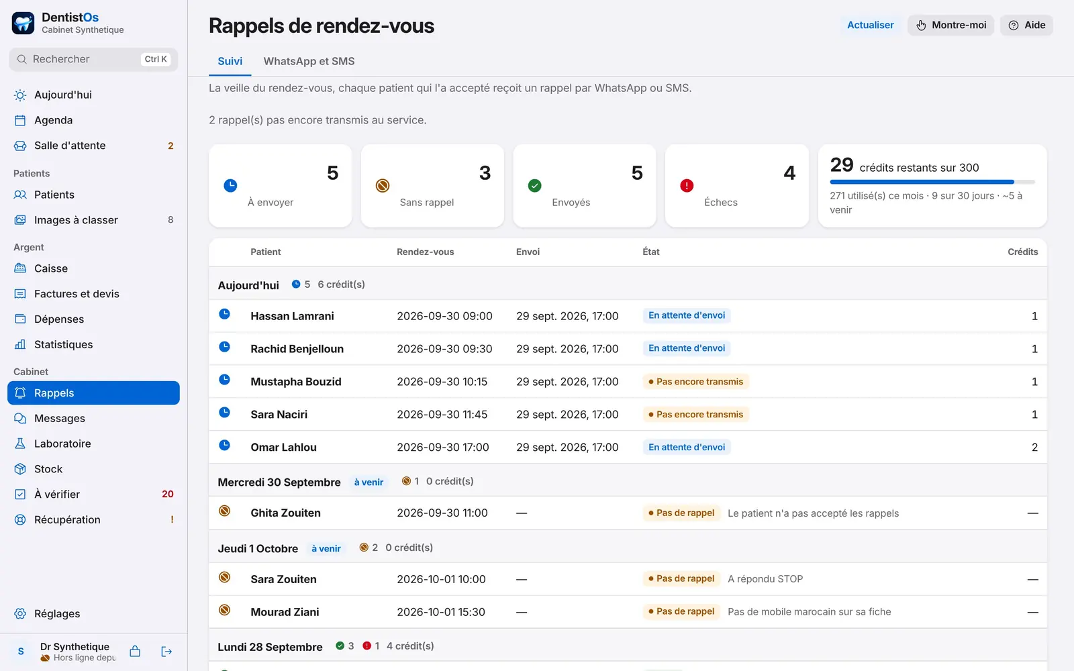Click the lock icon beside Dr Synthetique
The width and height of the screenshot is (1074, 671).
(x=135, y=652)
